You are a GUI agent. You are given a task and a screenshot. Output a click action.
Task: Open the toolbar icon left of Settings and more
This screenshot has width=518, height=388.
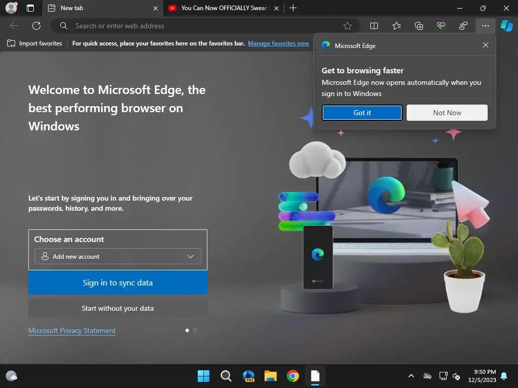pyautogui.click(x=463, y=26)
